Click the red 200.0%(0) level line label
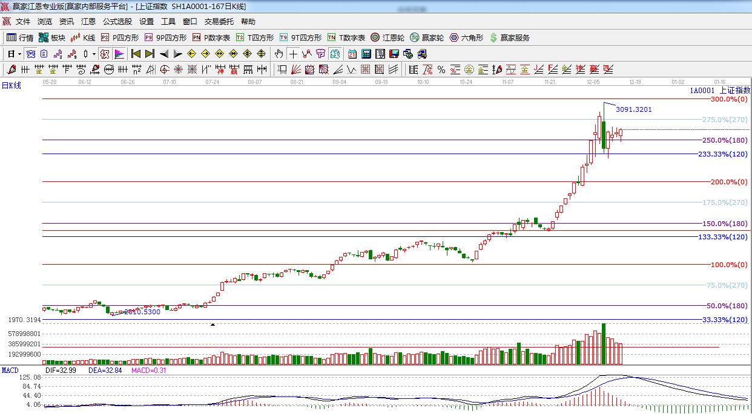 pos(728,182)
